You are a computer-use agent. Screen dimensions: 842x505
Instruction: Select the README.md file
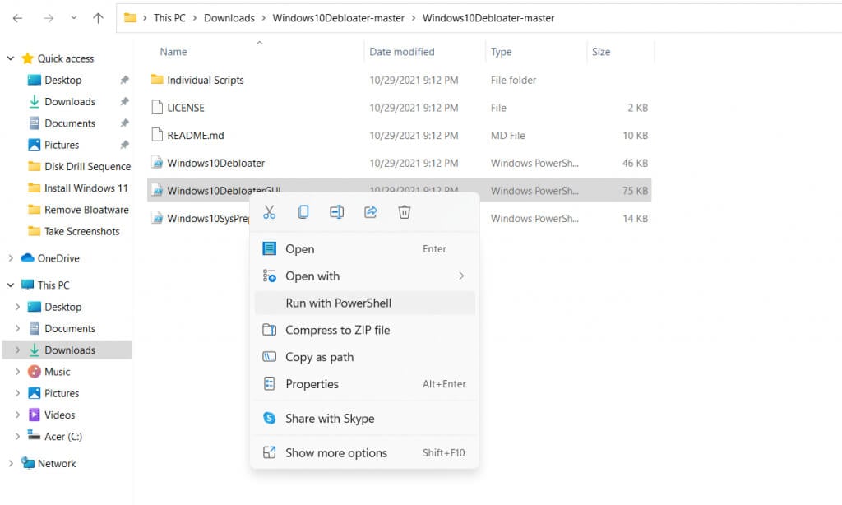195,135
